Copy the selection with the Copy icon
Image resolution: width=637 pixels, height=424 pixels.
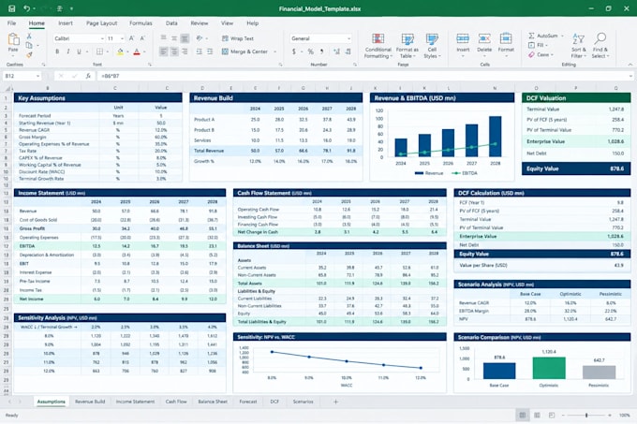(29, 45)
